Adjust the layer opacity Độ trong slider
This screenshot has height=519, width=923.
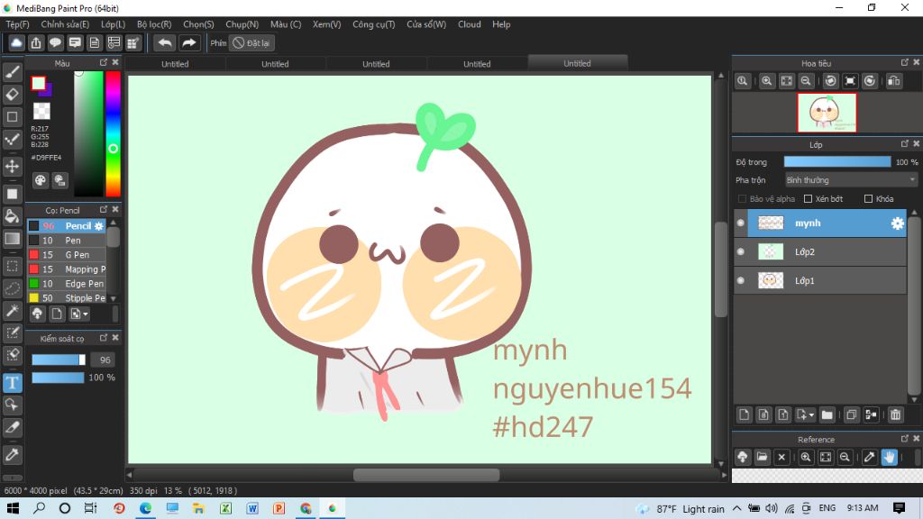coord(837,162)
